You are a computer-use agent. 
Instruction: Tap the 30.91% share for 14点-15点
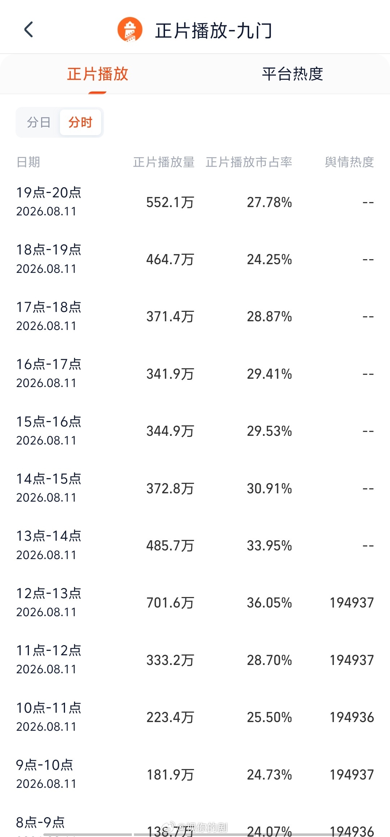[x=269, y=489]
